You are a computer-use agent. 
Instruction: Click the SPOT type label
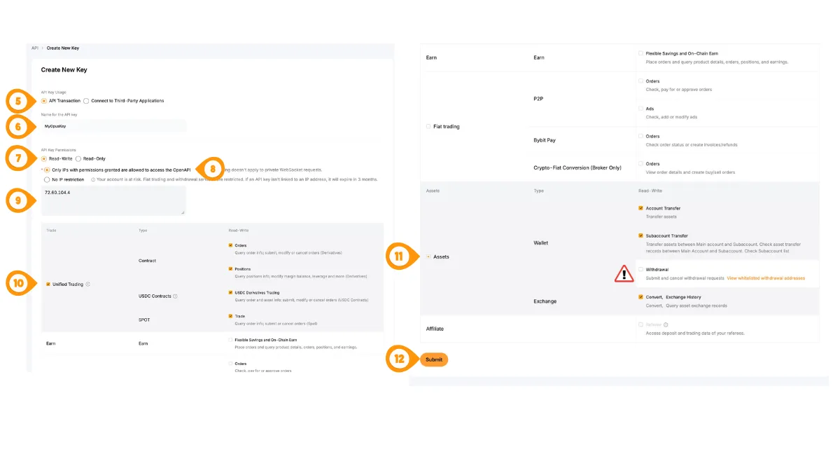[x=144, y=320]
